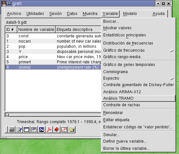Screen dimensions: 179x154
Task: Click the data9-9.gdt file label
Action: tap(16, 22)
